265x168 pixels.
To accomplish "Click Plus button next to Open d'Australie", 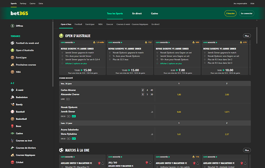I will 247,36.
